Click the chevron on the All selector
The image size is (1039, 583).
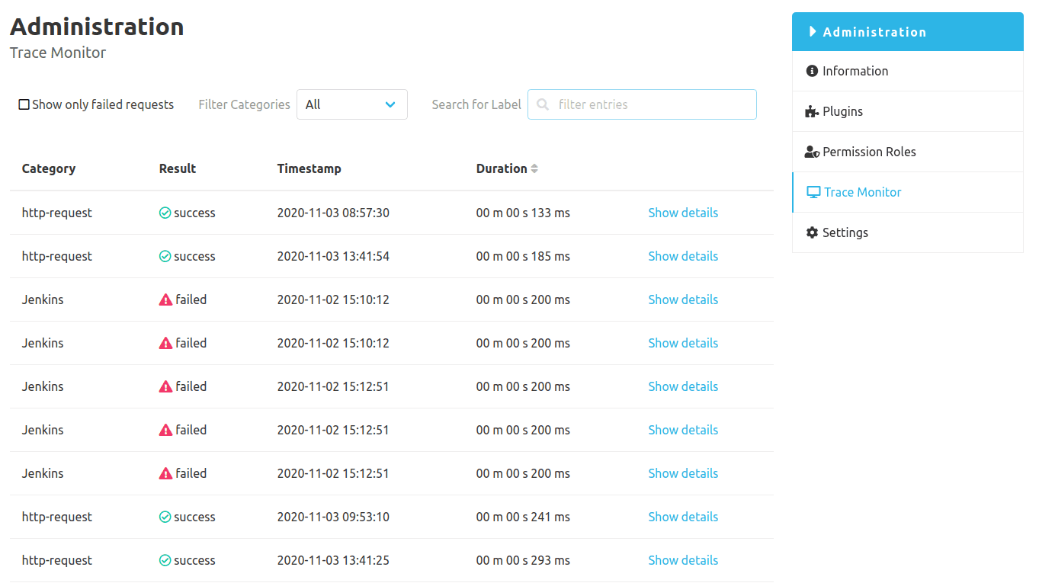coord(390,104)
